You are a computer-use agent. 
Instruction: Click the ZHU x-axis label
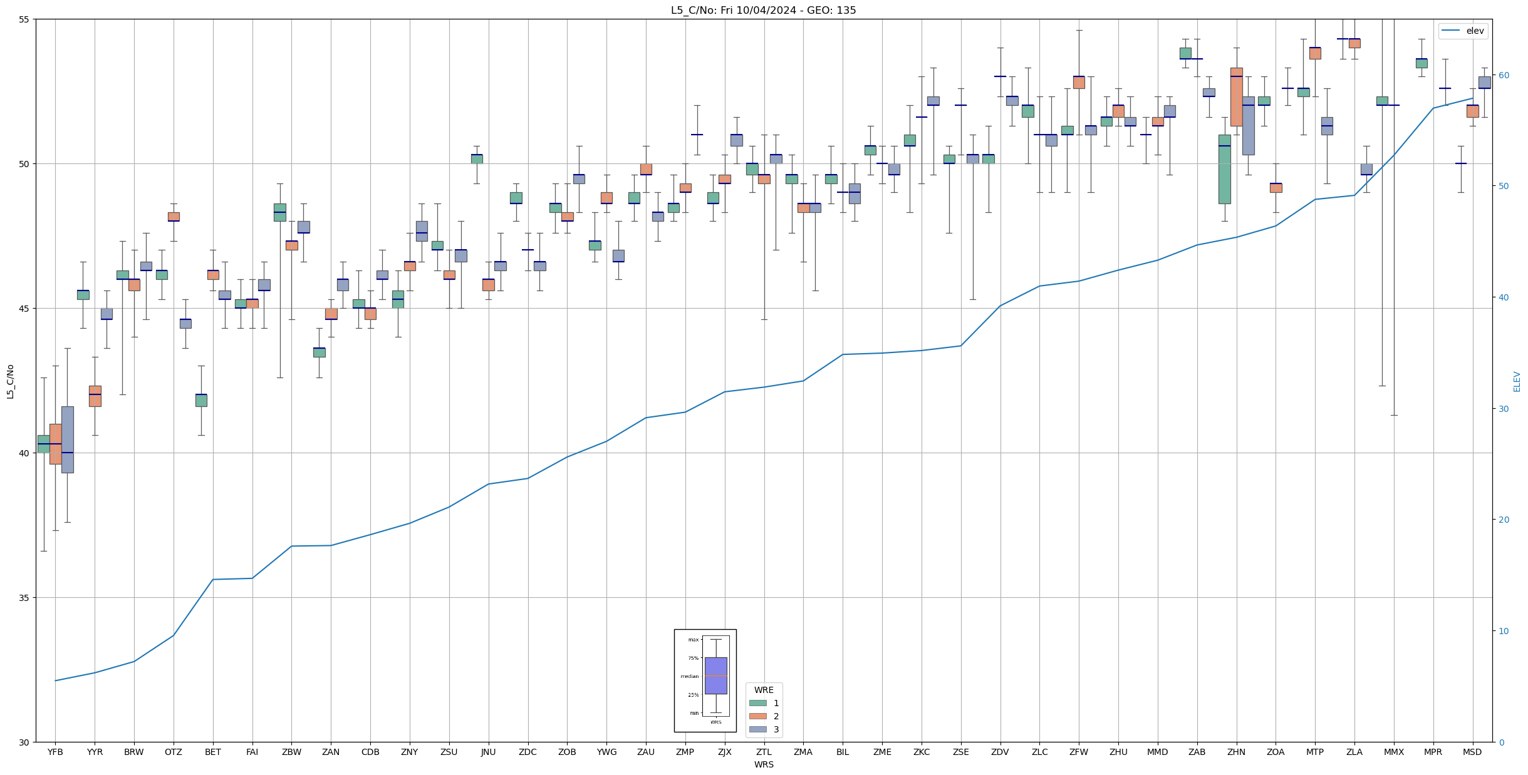click(x=1118, y=752)
